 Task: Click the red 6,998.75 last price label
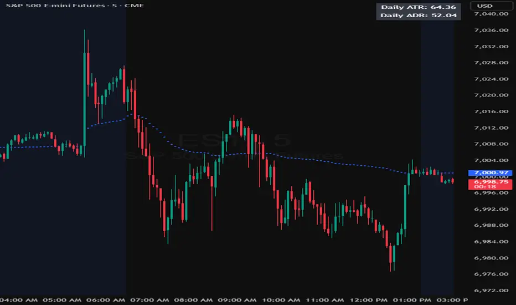[x=490, y=182]
